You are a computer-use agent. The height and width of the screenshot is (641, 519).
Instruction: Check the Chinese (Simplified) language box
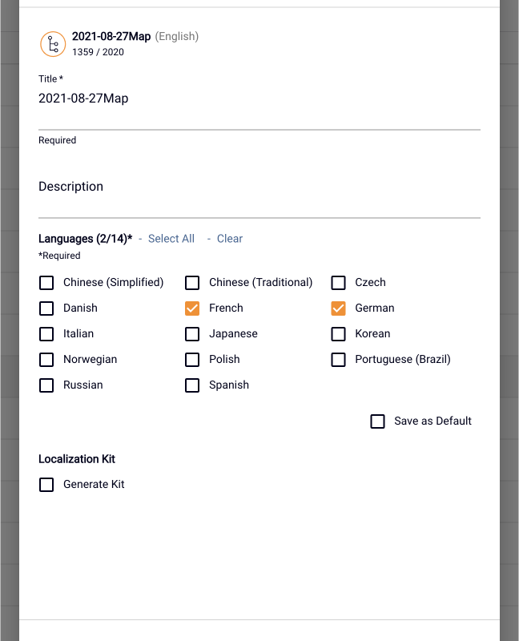(x=46, y=283)
